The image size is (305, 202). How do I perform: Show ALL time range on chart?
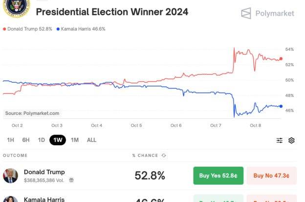click(91, 140)
